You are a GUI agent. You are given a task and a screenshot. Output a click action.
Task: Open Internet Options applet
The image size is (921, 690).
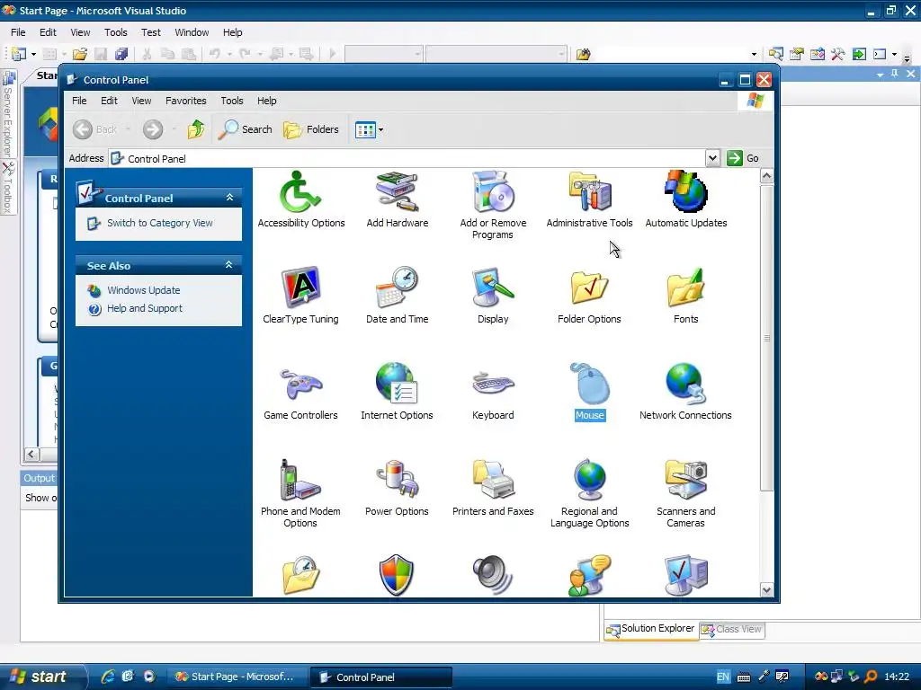397,393
